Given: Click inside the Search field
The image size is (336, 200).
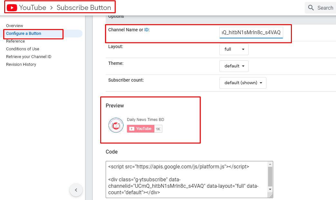Looking at the screenshot, I should [x=325, y=7].
